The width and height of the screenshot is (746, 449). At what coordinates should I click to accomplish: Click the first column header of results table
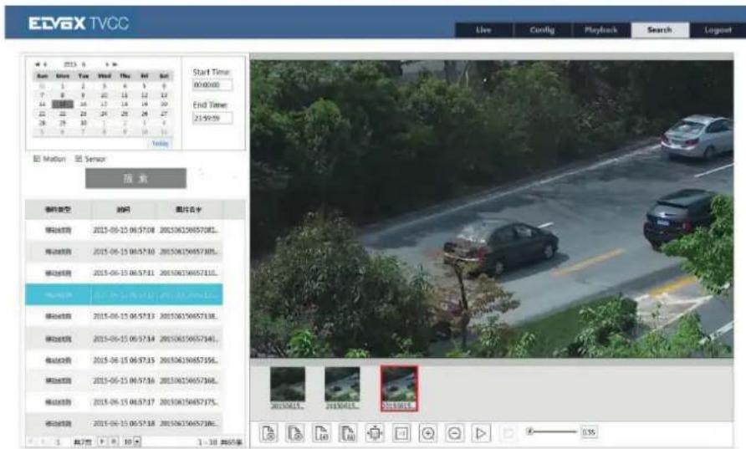(58, 209)
